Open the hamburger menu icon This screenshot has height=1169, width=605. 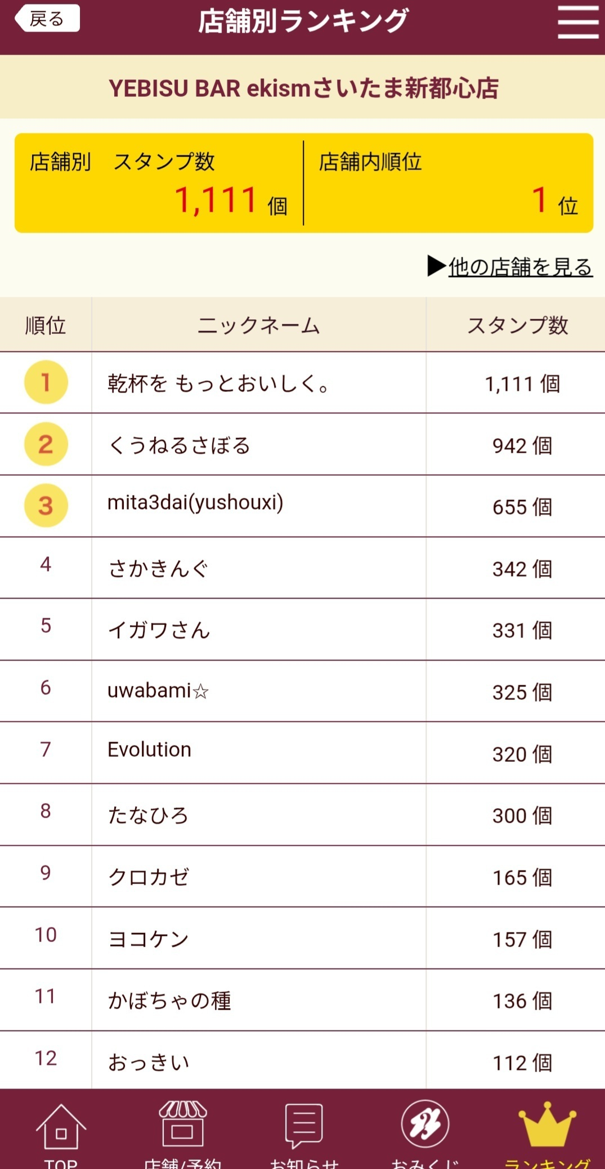click(578, 22)
